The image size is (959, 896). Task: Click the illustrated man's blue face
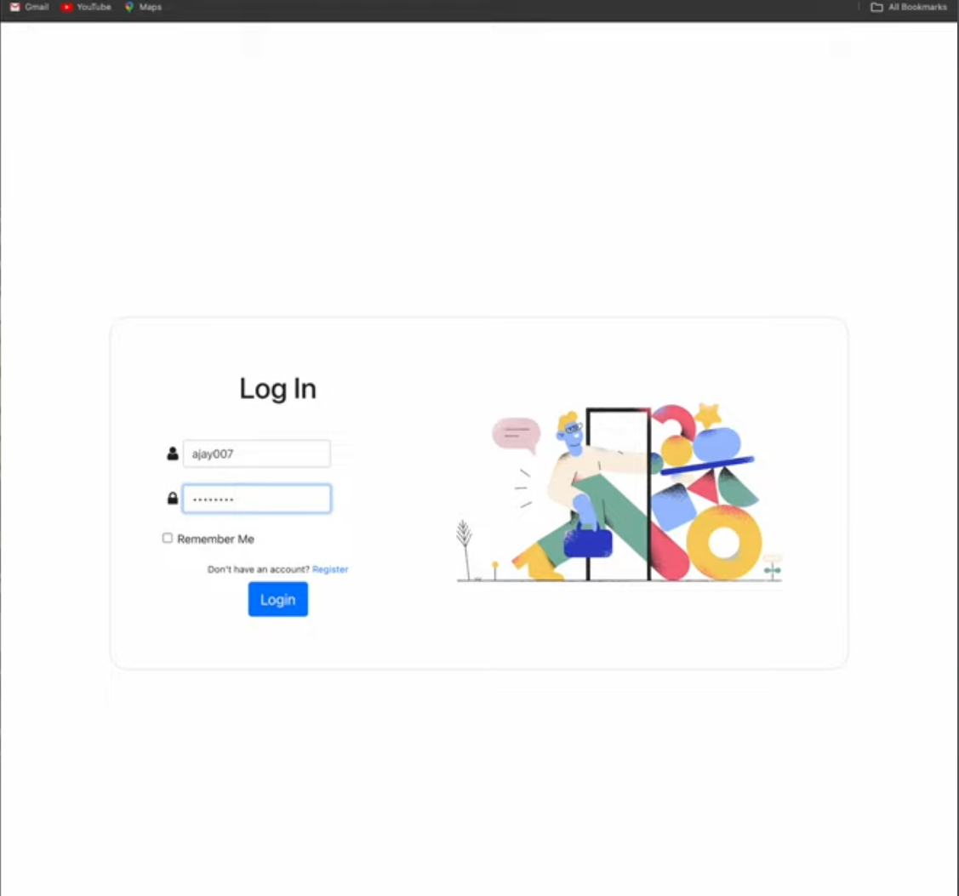(x=573, y=436)
